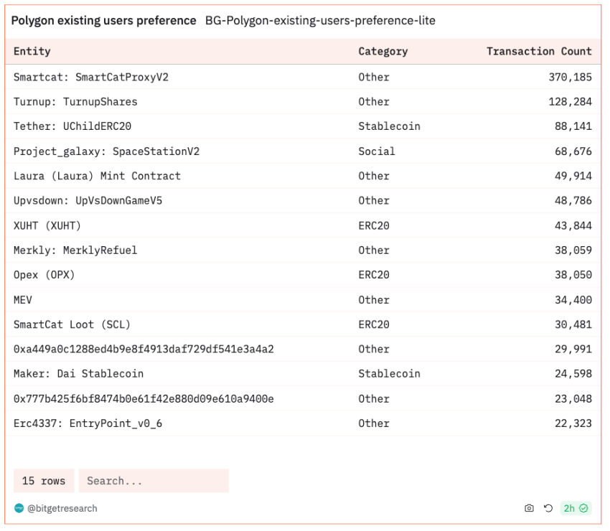
Task: Click the Maker: Dai Stablecoin row
Action: 303,374
